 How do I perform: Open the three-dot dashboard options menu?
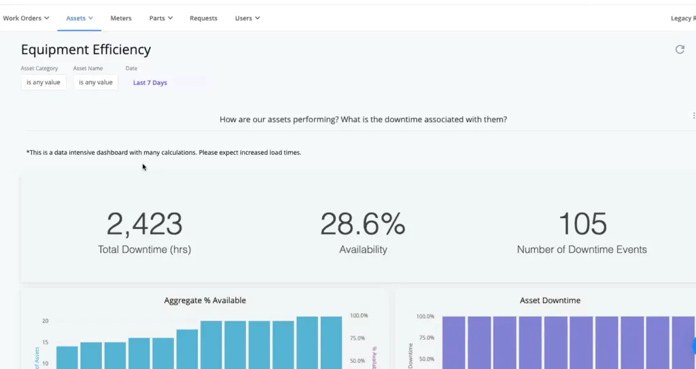tap(693, 116)
